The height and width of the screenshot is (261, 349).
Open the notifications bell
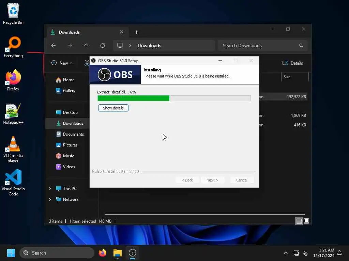coord(339,253)
